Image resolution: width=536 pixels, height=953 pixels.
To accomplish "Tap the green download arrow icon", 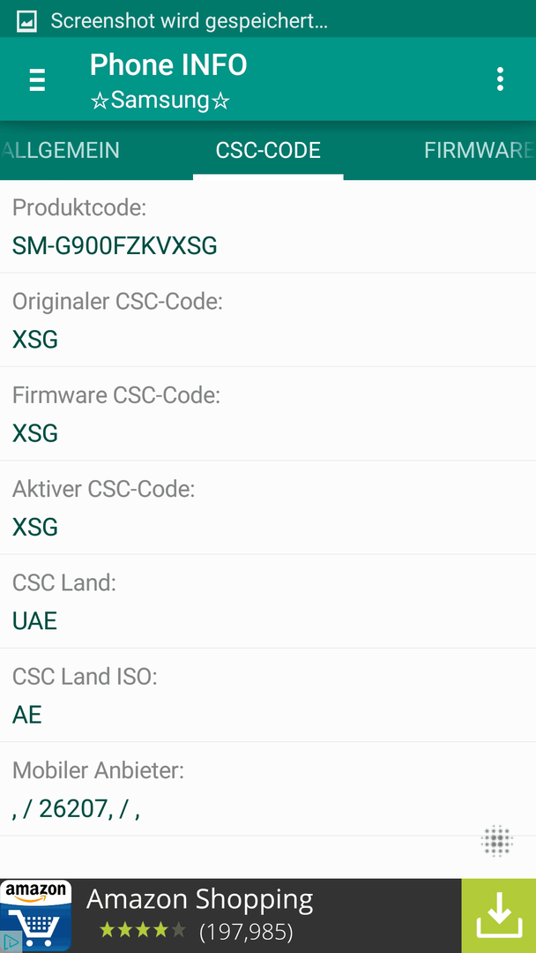I will (x=498, y=915).
